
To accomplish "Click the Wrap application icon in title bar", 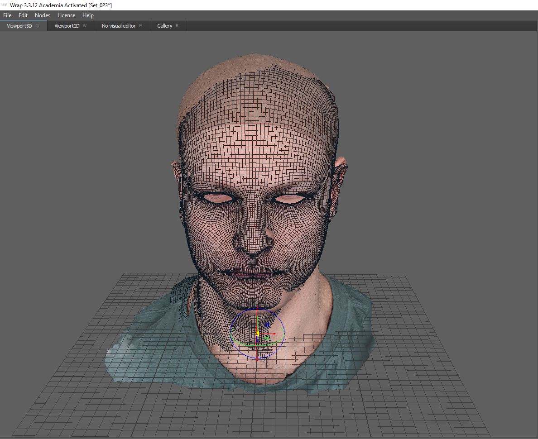I will point(5,5).
